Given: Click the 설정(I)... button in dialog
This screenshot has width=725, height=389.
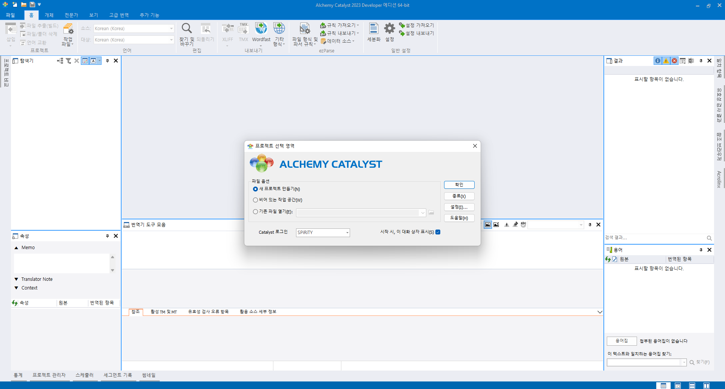Looking at the screenshot, I should point(459,207).
